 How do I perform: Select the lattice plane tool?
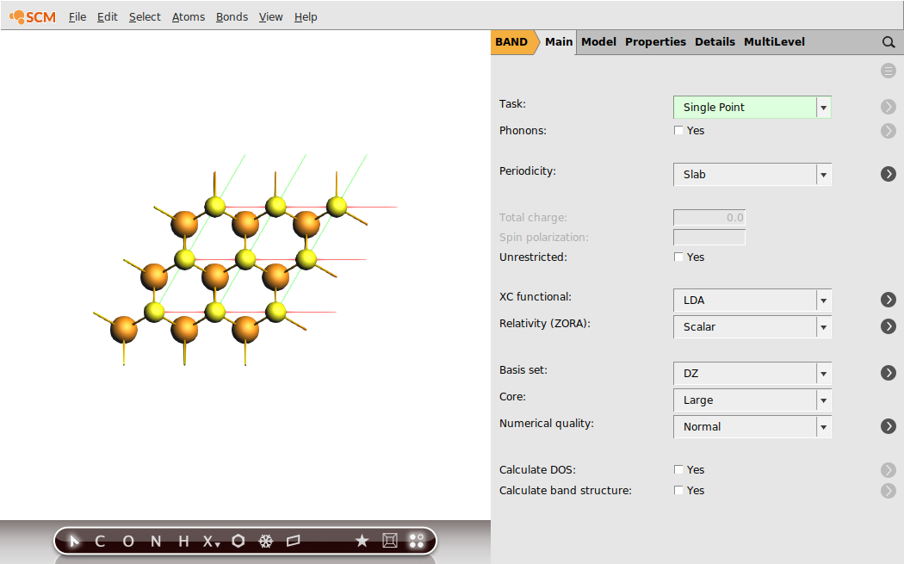[x=293, y=542]
